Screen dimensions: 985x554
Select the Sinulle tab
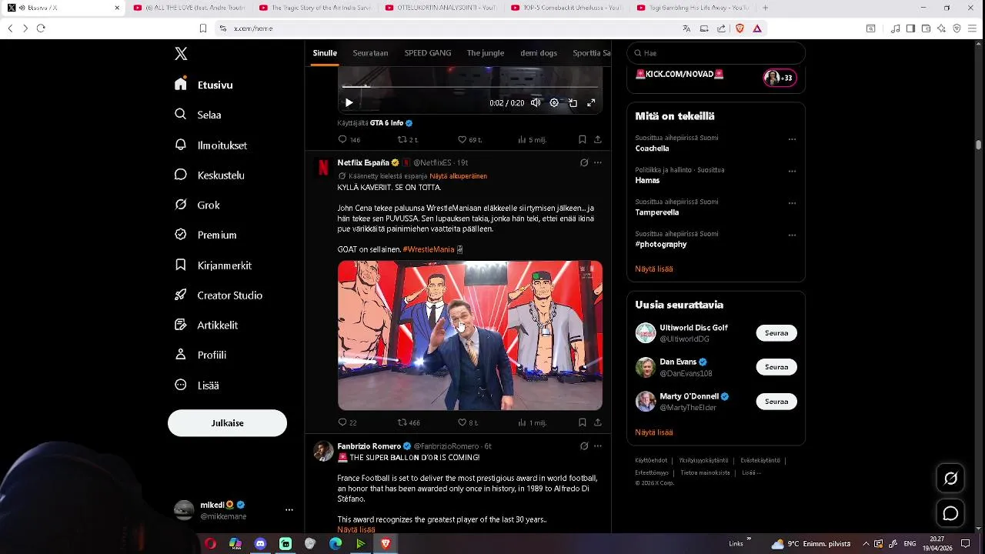(x=325, y=53)
